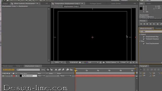Select displacemenr Comp 1 breadcrumb in viewer

[x=71, y=6]
